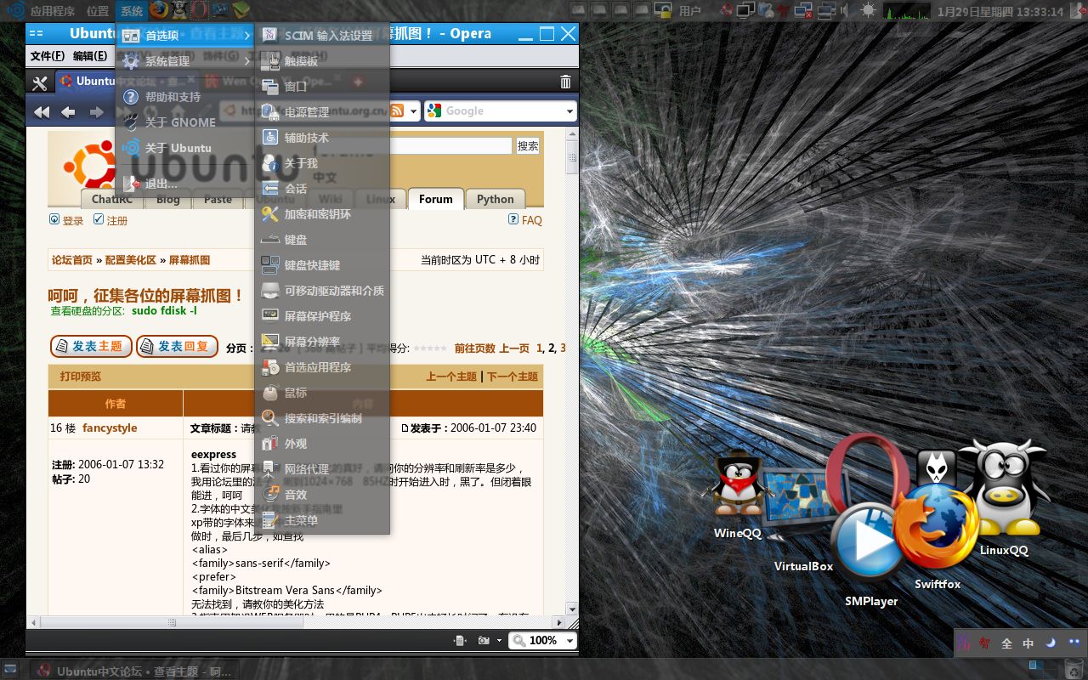Open the 文件(F) menu in Opera
Screen dimensions: 1088x680
coord(48,56)
